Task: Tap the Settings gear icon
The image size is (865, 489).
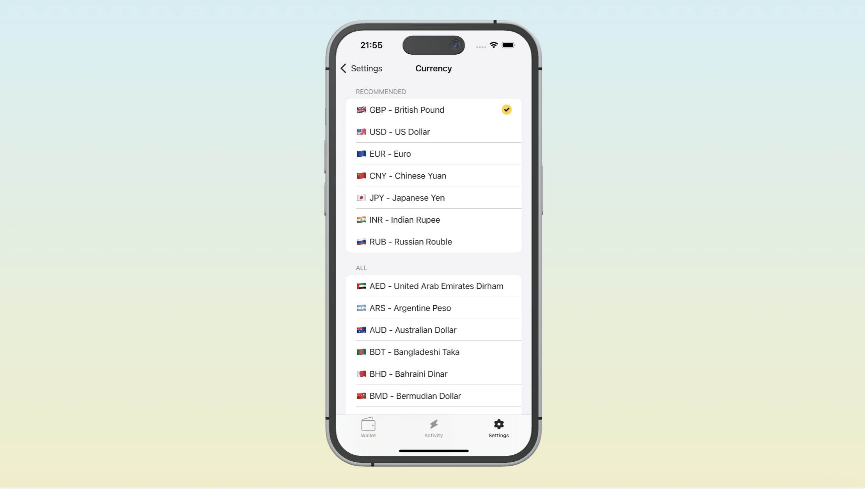Action: click(498, 424)
